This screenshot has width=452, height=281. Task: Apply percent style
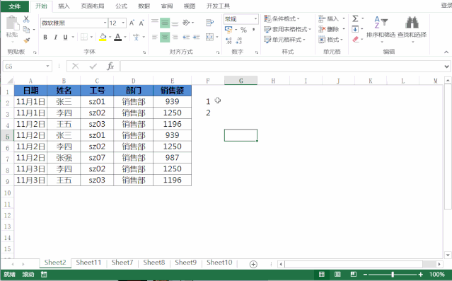click(x=243, y=30)
